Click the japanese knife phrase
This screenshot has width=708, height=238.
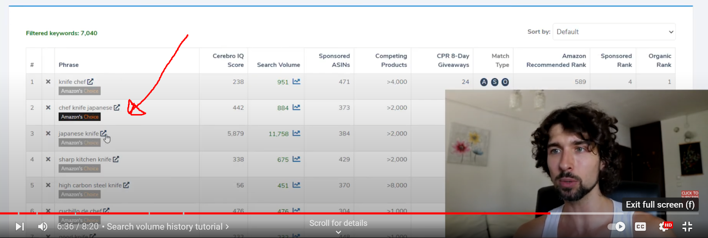click(79, 134)
